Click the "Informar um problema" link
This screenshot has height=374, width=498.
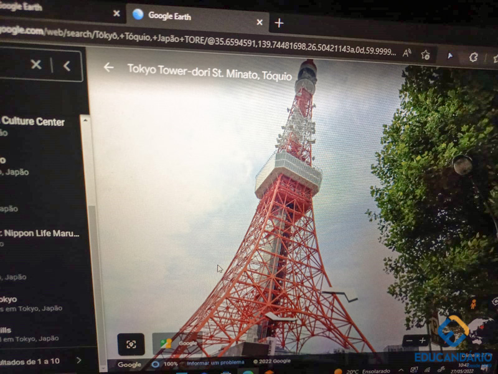point(215,362)
